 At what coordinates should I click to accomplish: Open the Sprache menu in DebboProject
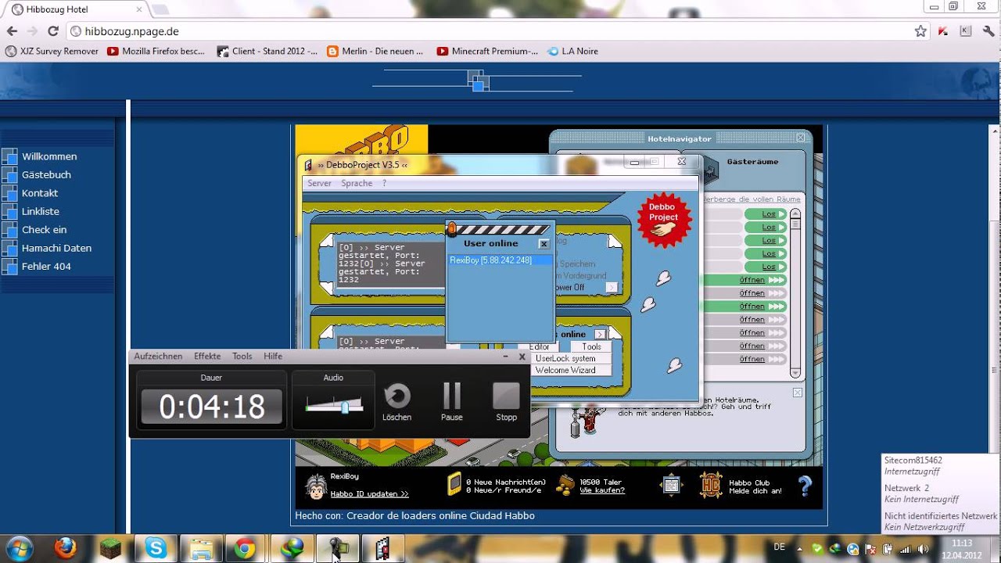(357, 183)
